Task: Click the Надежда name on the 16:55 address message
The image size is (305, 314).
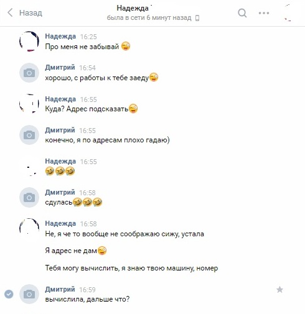Action: [x=60, y=99]
